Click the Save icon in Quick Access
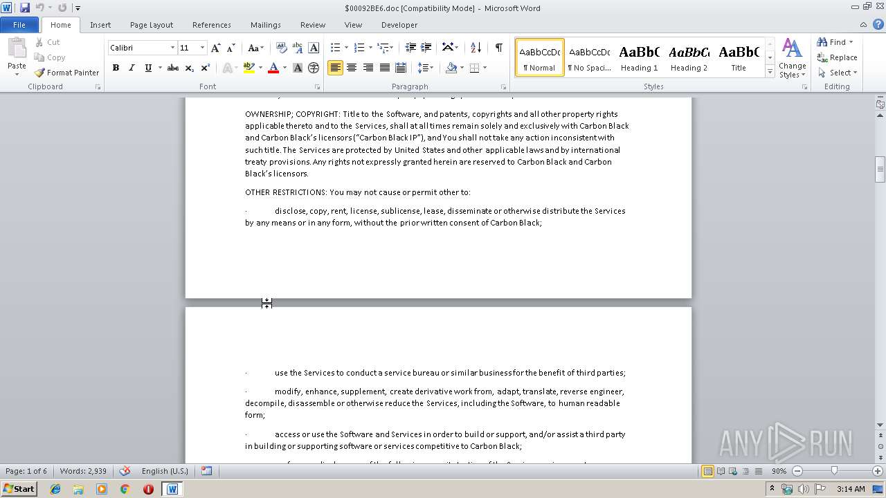This screenshot has height=498, width=886. point(25,8)
